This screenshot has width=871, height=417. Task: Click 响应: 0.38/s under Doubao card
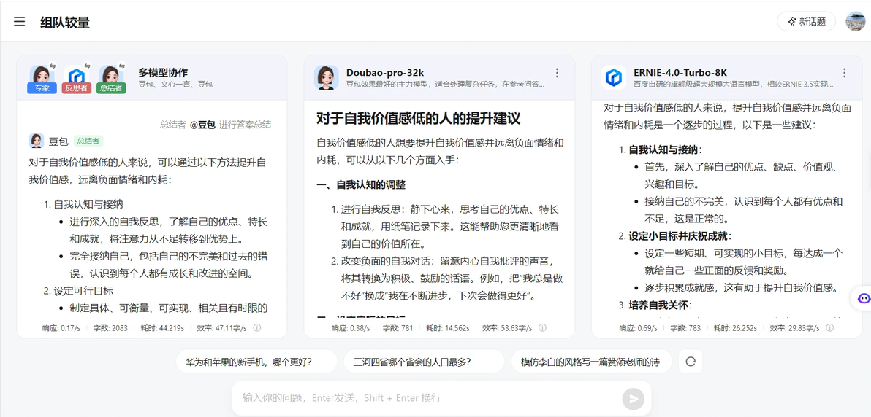(x=351, y=328)
